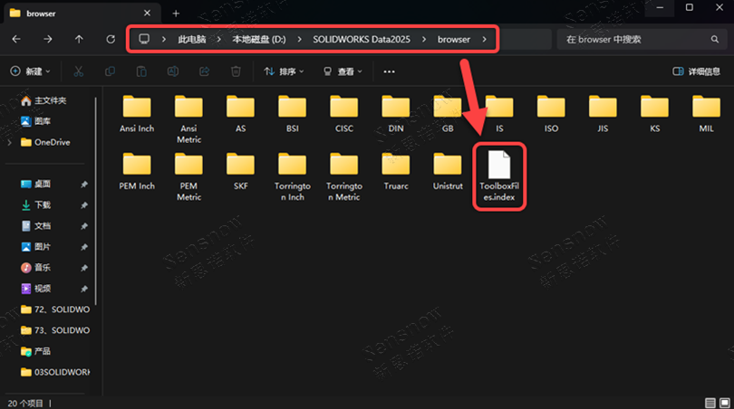Click the Delete trash icon
The image size is (734, 409).
(236, 71)
